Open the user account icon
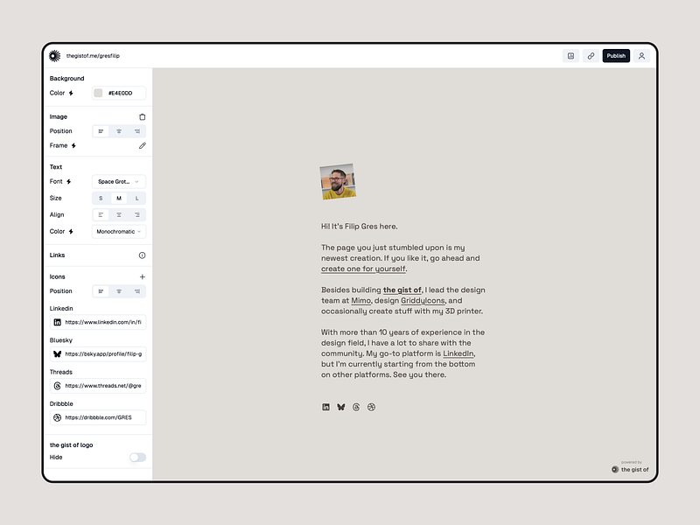The width and height of the screenshot is (700, 525). click(x=641, y=56)
